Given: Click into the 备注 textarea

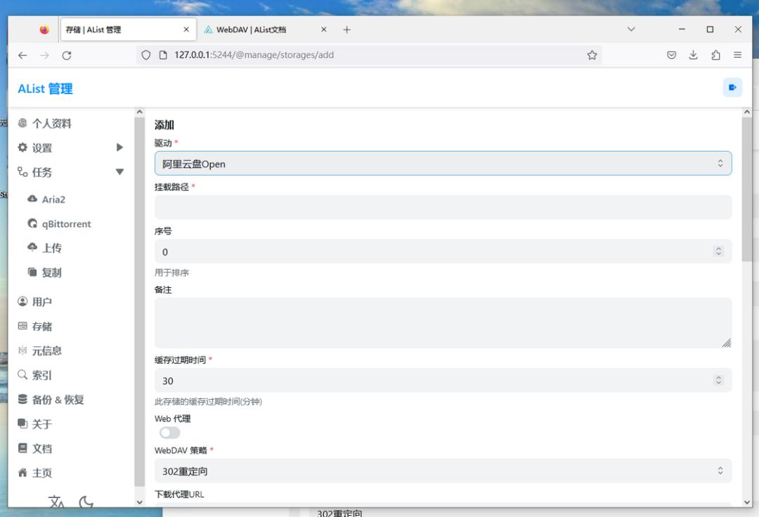Looking at the screenshot, I should [x=443, y=322].
